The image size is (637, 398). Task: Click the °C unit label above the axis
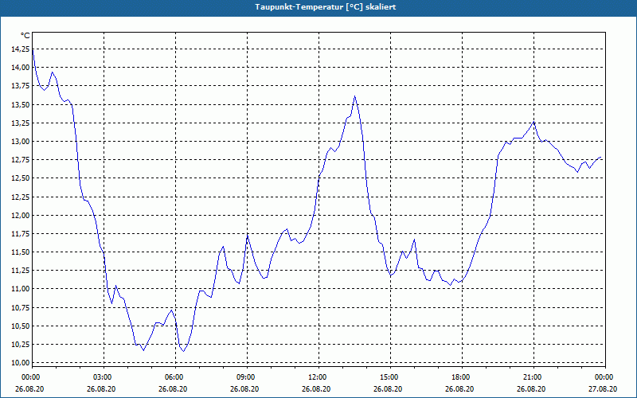point(25,36)
